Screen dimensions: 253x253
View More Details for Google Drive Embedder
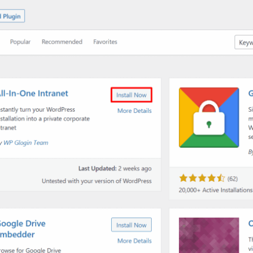pos(135,241)
